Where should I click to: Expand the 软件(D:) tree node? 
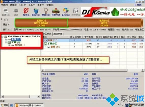tap(9, 45)
